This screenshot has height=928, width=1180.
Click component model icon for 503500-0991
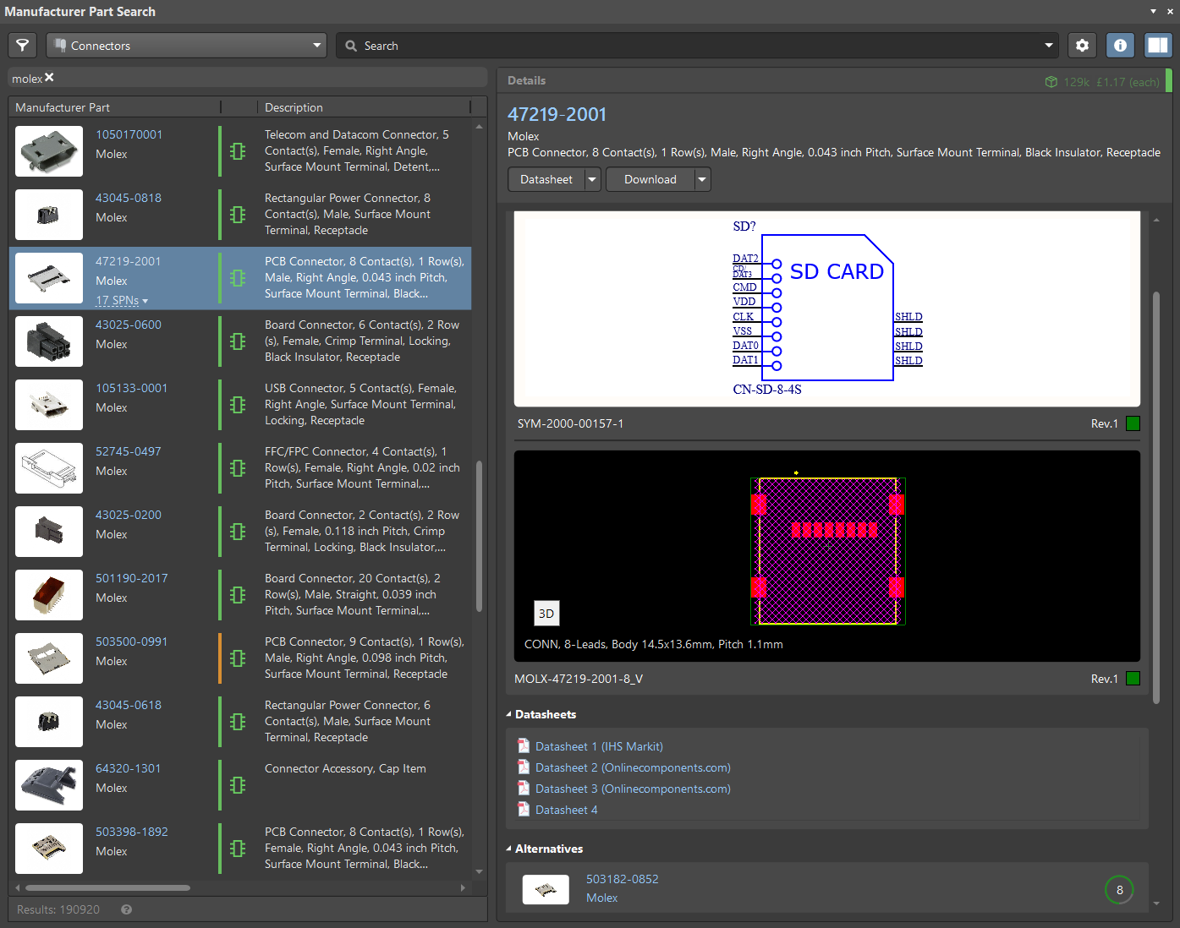[x=238, y=658]
